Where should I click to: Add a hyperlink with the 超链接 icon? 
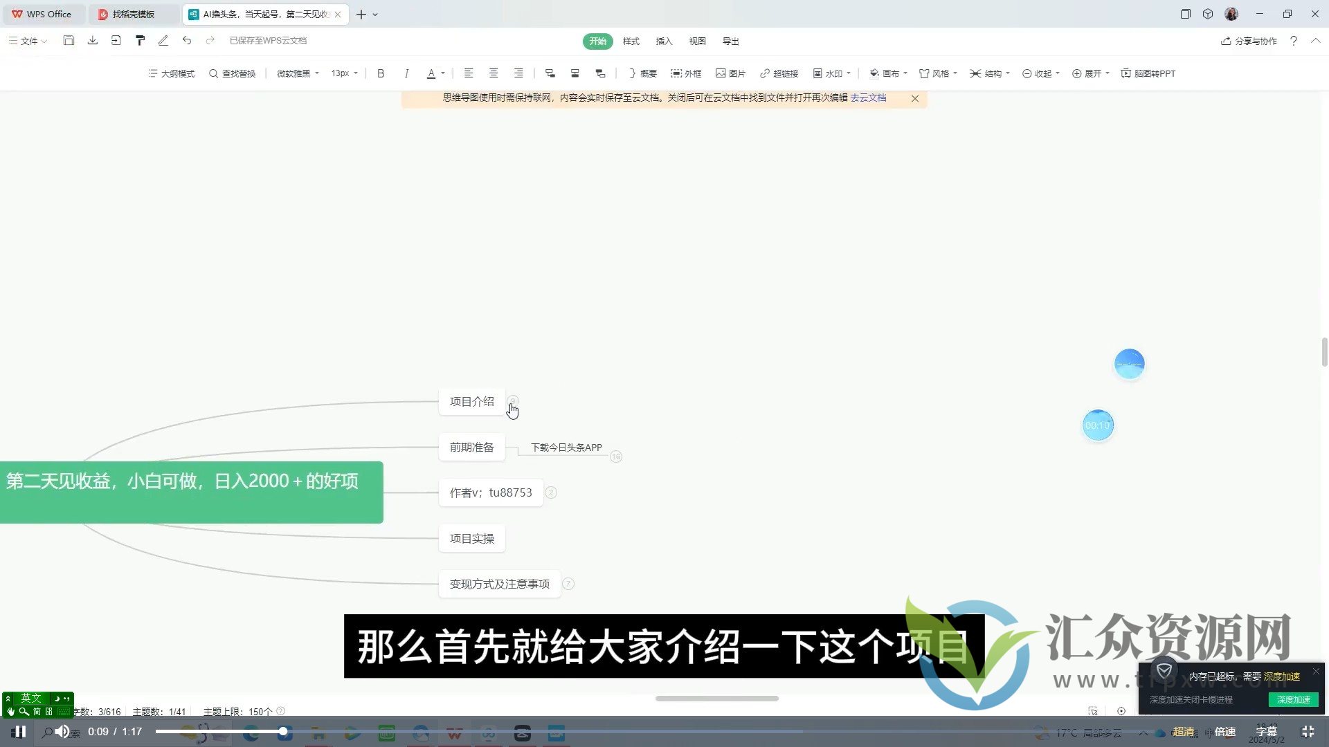pos(779,73)
